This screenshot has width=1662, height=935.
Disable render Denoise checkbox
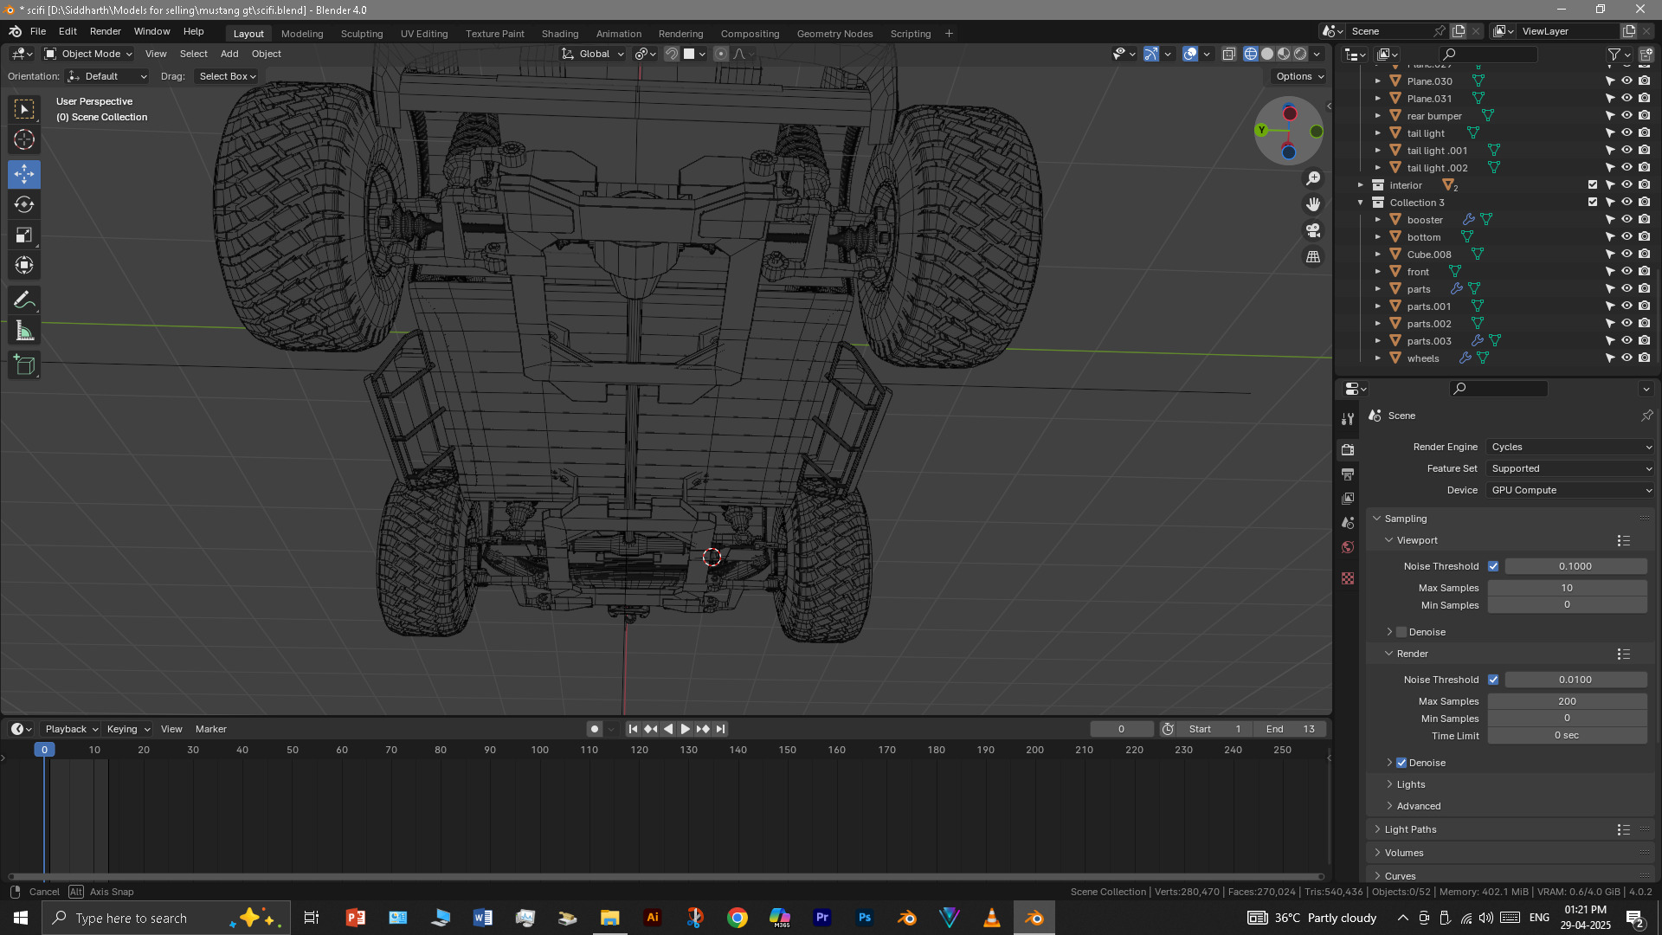(x=1401, y=763)
